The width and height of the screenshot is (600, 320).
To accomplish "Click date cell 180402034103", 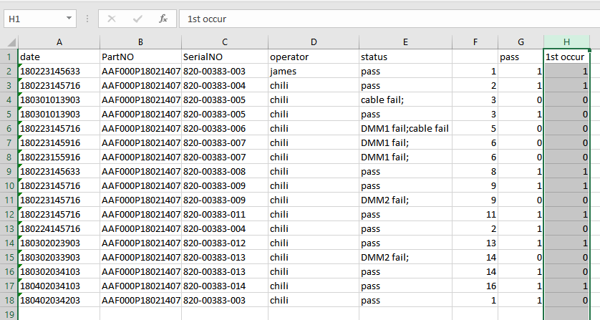I will 59,286.
